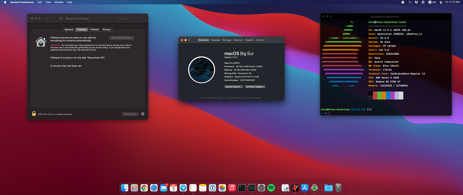Click the Advanced button
463x195 pixels.
[x=130, y=114]
